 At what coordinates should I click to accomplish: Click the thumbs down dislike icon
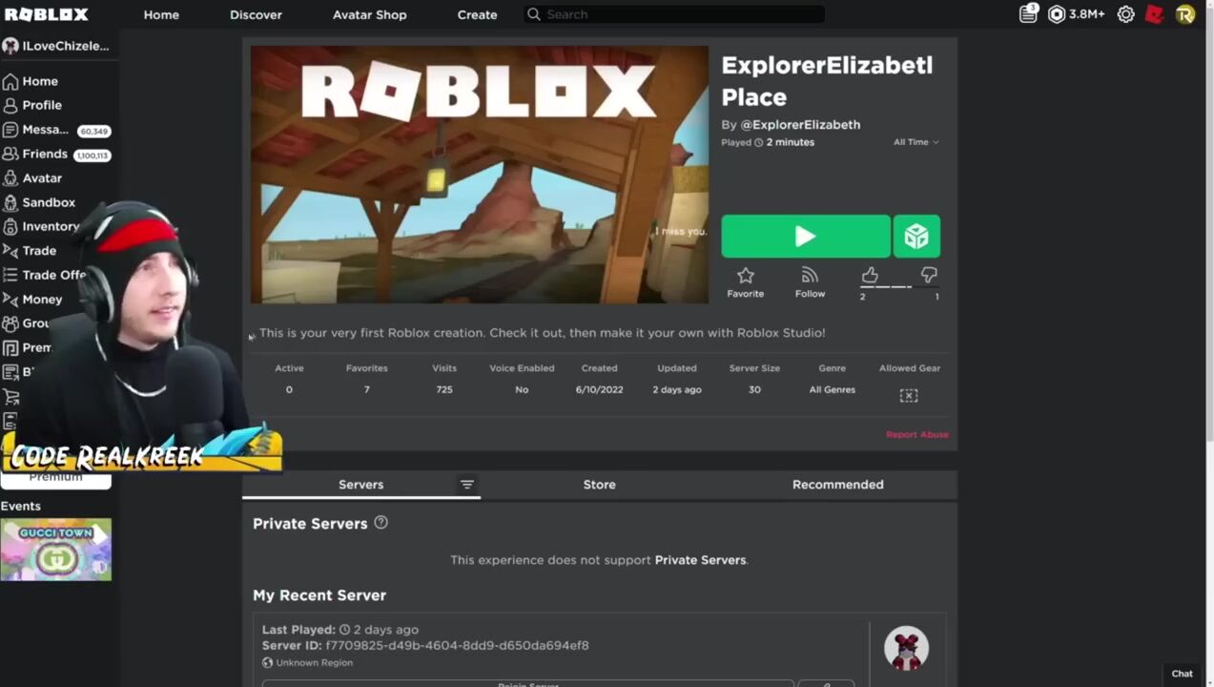(929, 275)
